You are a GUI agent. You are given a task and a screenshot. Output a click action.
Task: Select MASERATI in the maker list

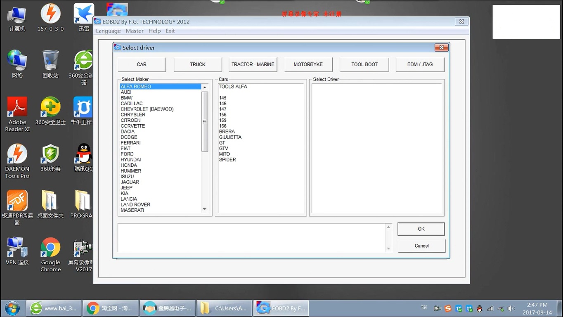pos(161,210)
